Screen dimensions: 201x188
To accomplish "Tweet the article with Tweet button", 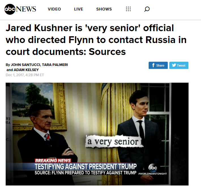I will coord(179,65).
